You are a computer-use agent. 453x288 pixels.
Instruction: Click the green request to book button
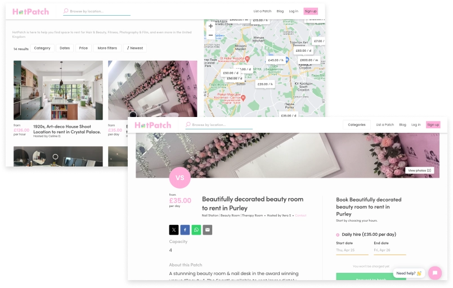tap(371, 276)
